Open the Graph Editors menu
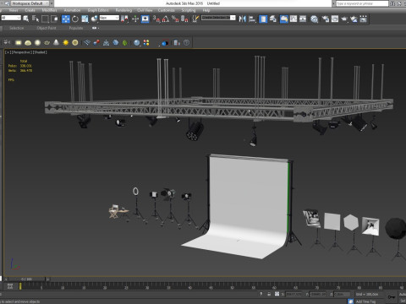 coord(98,10)
